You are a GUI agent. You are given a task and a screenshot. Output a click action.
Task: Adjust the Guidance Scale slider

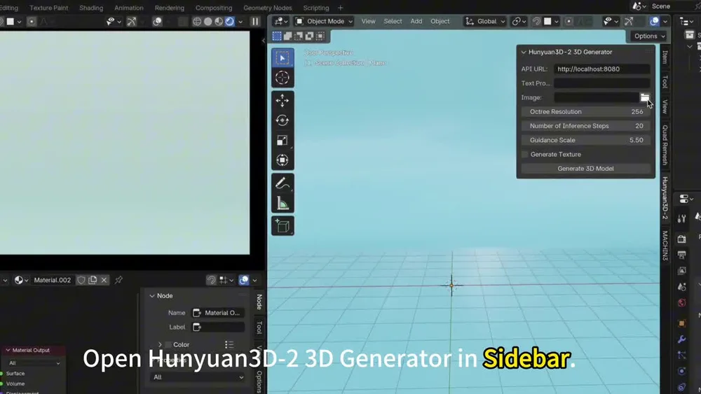point(585,140)
